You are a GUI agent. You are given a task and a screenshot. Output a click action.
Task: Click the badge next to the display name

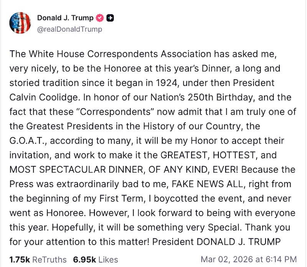[x=100, y=18]
